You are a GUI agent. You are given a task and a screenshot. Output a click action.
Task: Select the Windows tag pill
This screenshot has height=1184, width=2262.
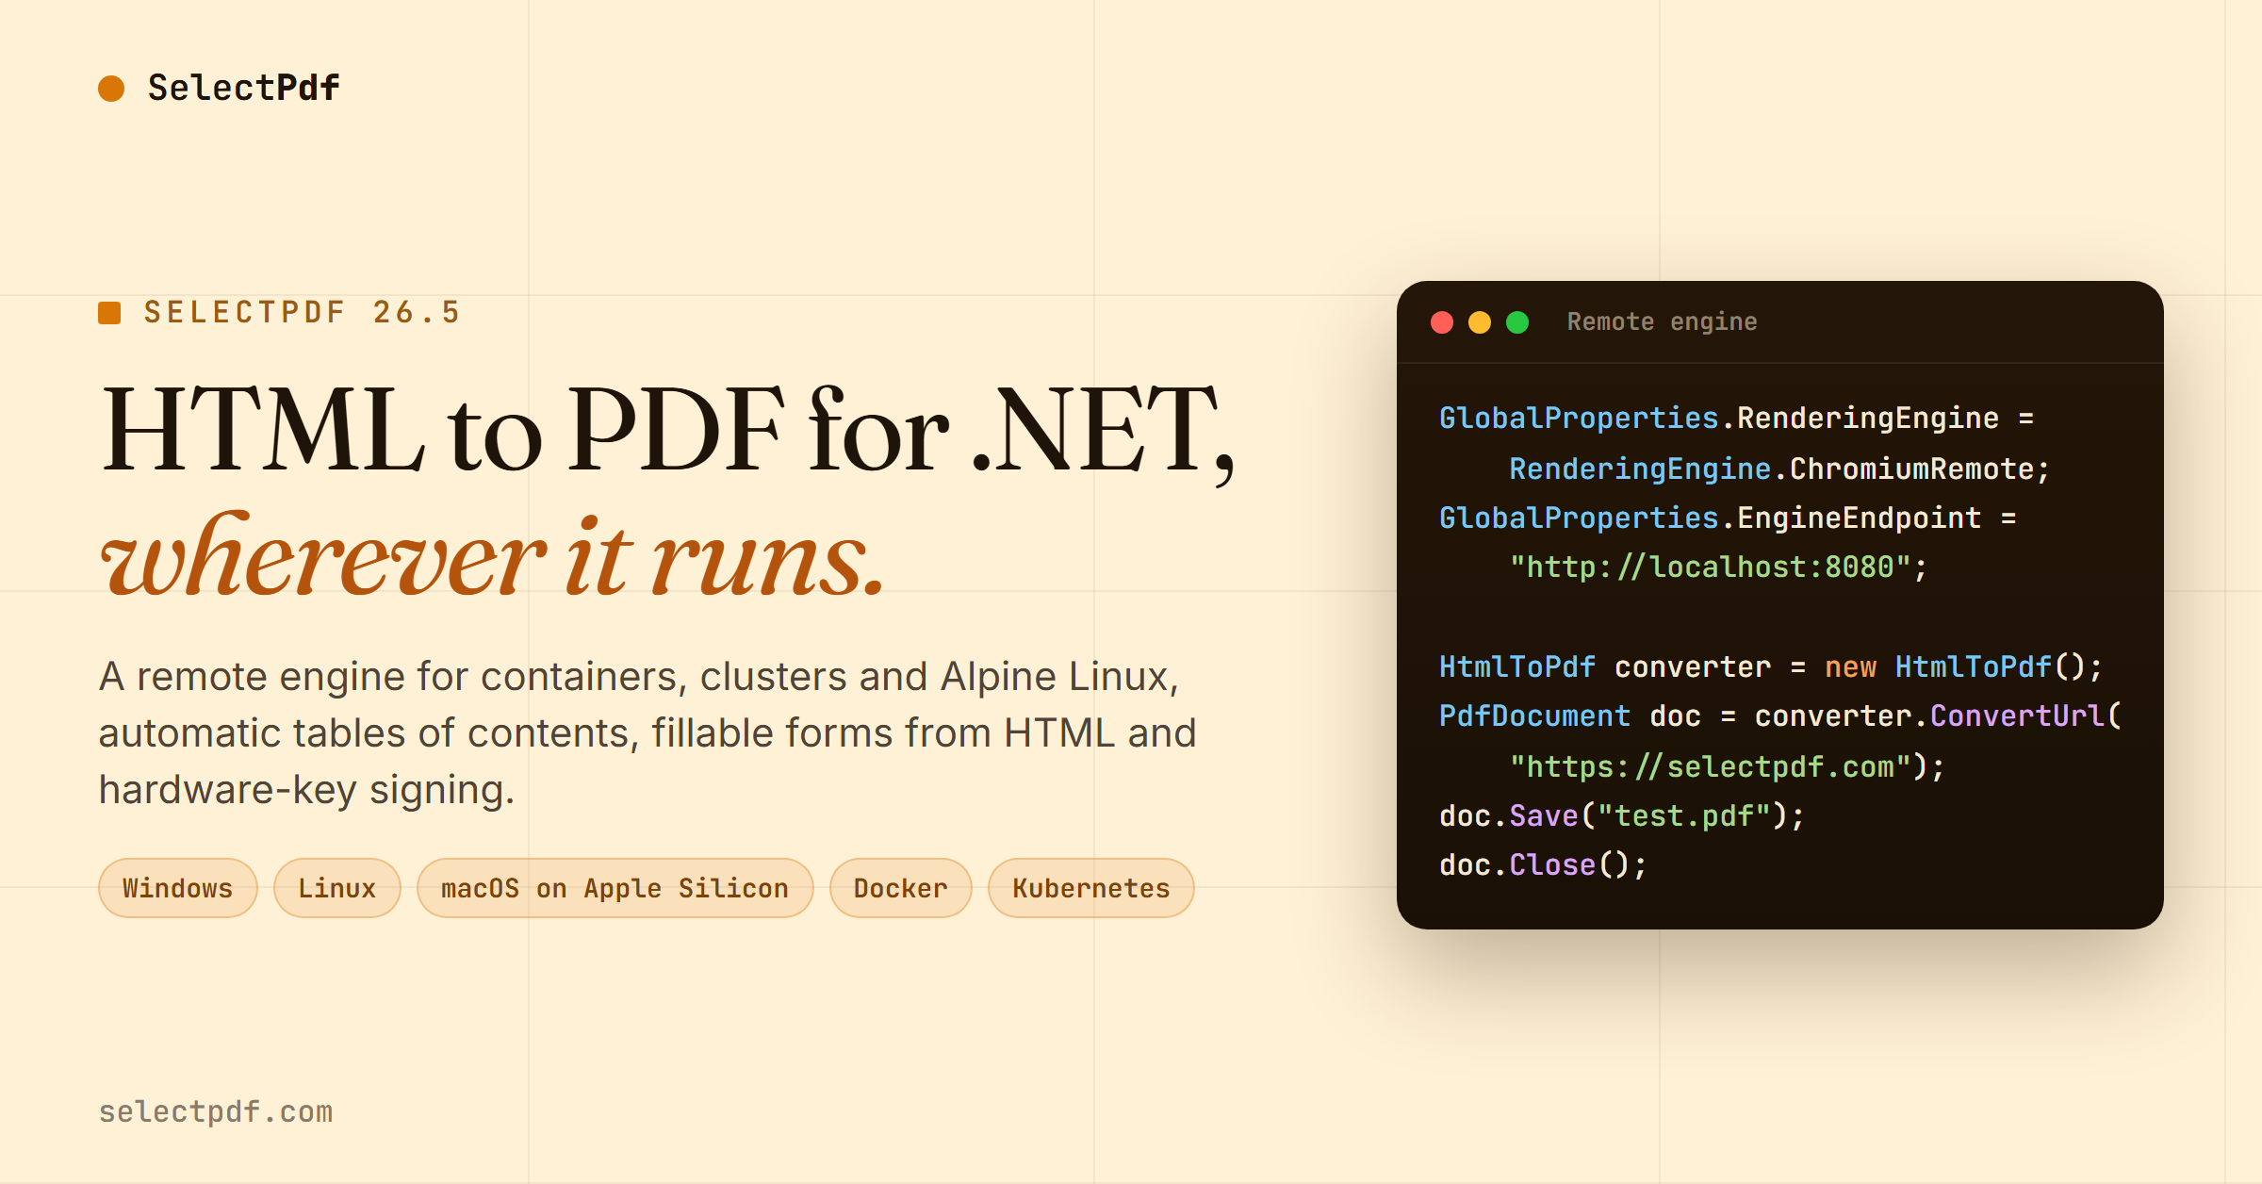(177, 888)
